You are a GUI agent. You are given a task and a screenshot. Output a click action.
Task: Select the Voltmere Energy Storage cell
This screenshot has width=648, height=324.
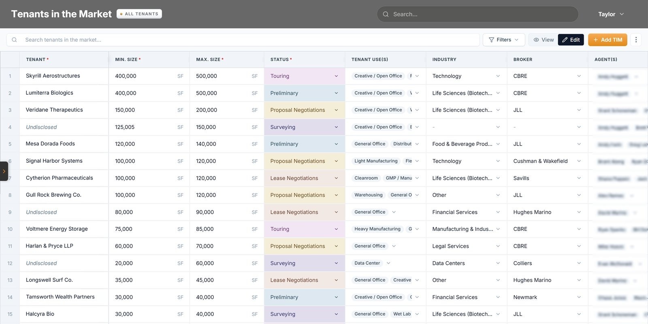coord(64,229)
